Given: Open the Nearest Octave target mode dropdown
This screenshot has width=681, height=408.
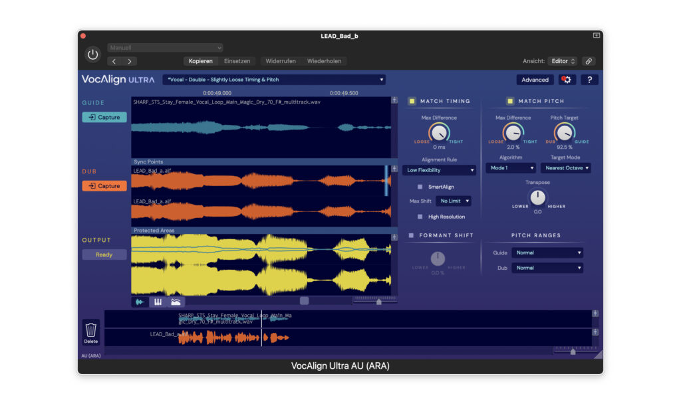Looking at the screenshot, I should click(565, 168).
